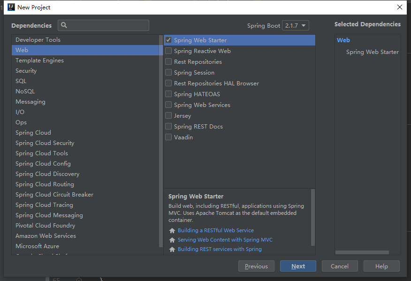
Task: Enable the Spring REST Docs checkbox
Action: [x=168, y=126]
